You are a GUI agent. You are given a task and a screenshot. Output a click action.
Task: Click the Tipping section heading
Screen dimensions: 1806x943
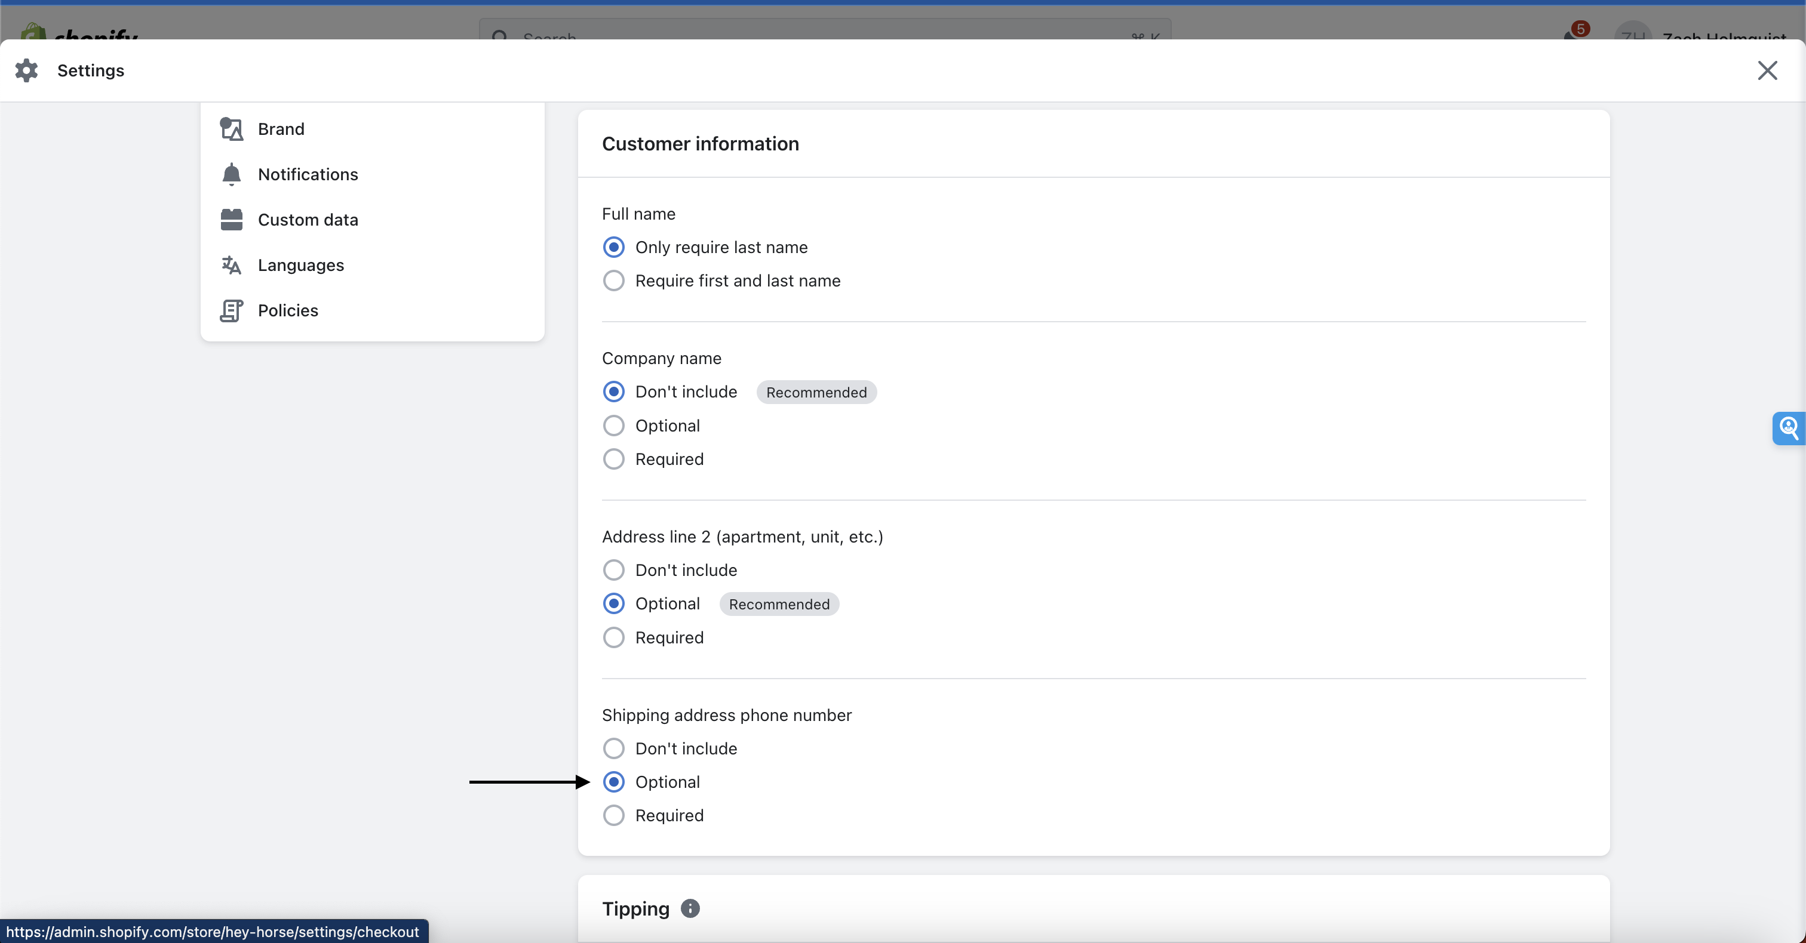click(x=636, y=908)
